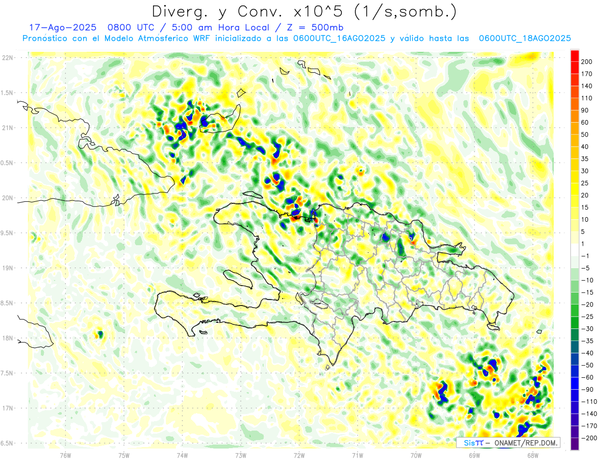Click the "90" value on the color scale
The height and width of the screenshot is (462, 598).
[x=585, y=110]
